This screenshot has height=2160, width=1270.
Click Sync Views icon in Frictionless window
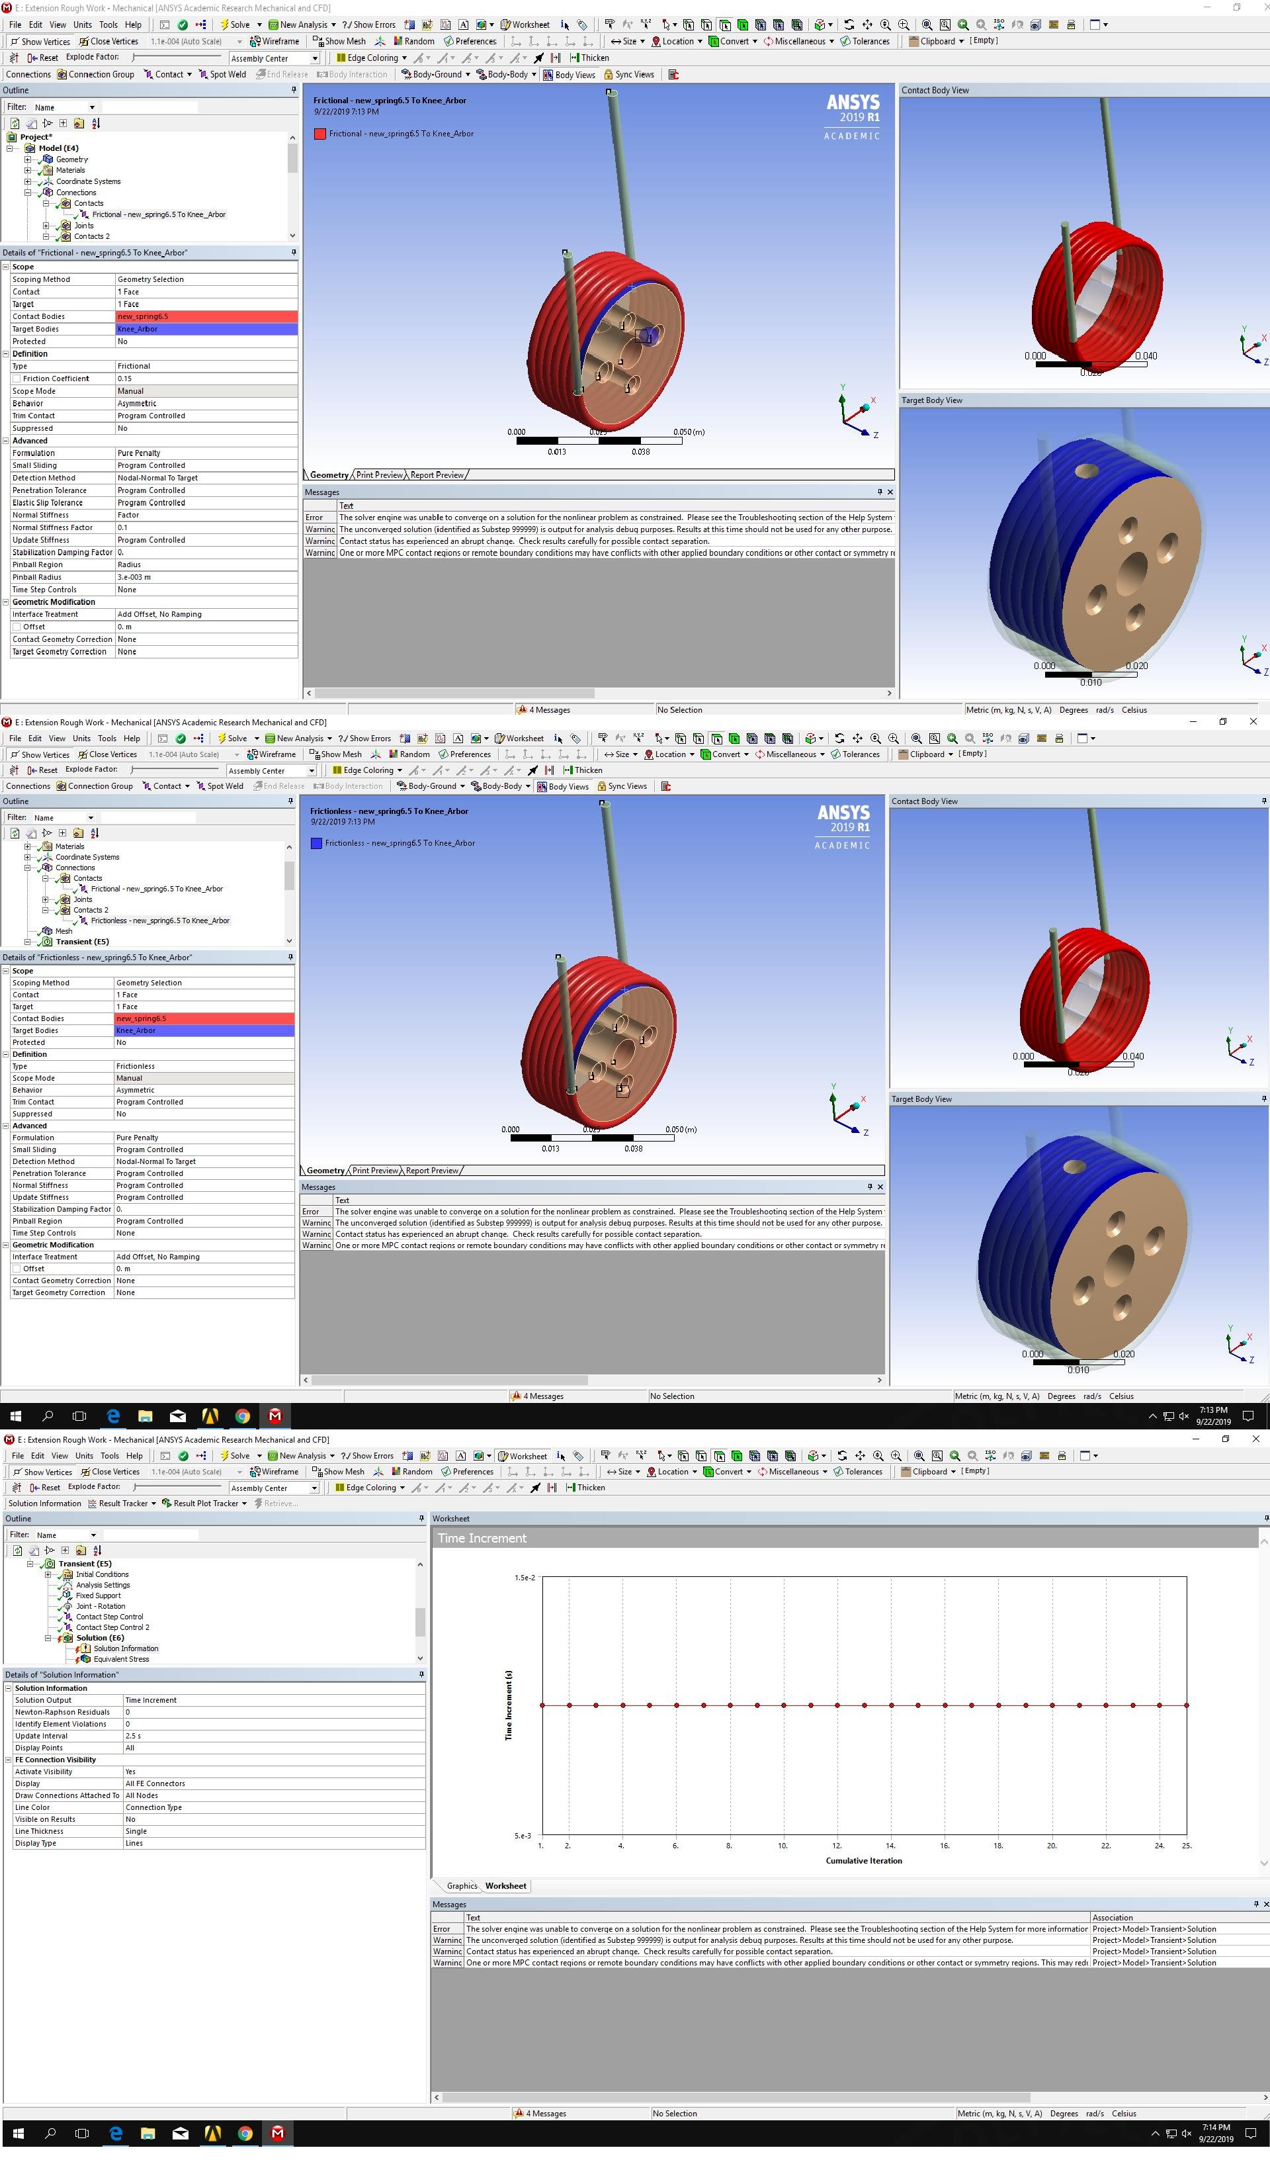point(601,786)
